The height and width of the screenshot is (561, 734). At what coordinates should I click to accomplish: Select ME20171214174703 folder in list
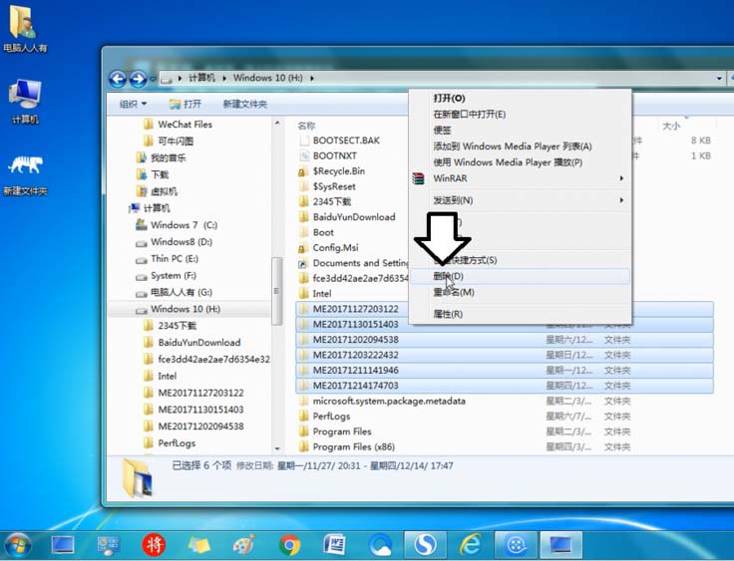[x=505, y=386]
